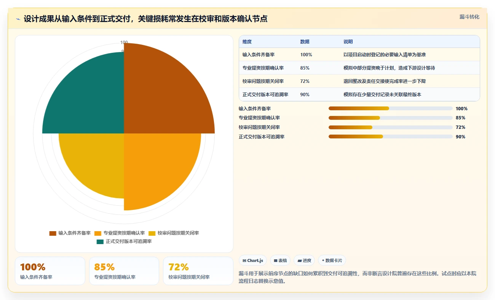495x300 pixels.
Task: Click note 退回整改及责任交接使完成率进一步下降
Action: [385, 81]
